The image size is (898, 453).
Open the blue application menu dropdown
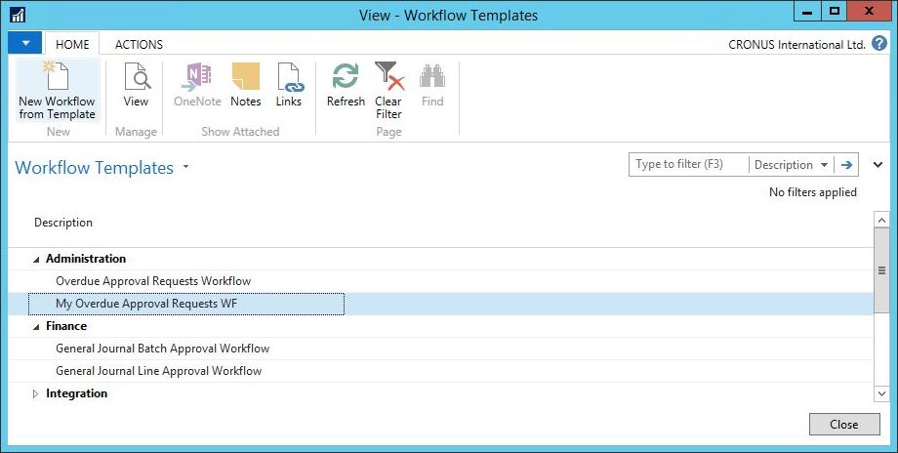[x=24, y=44]
